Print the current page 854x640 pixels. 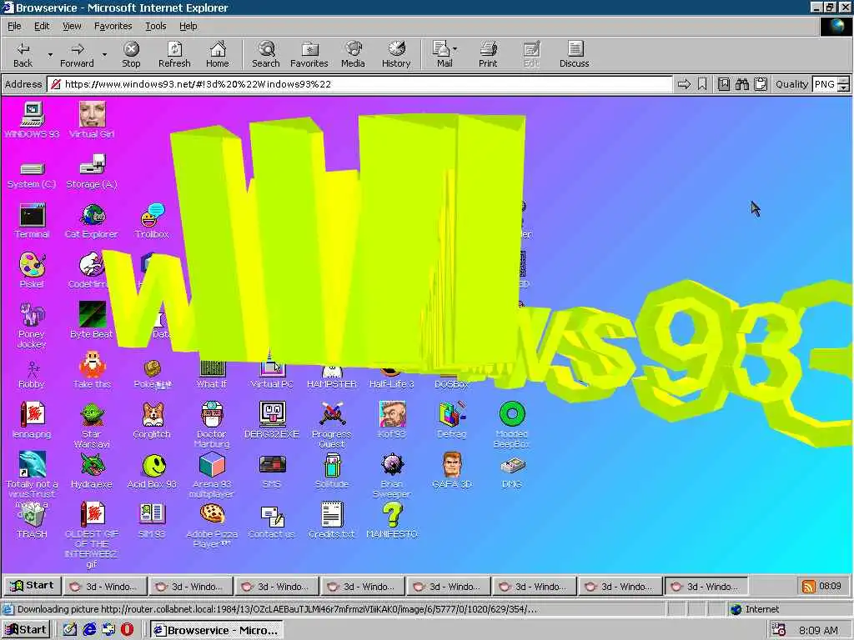pyautogui.click(x=488, y=54)
